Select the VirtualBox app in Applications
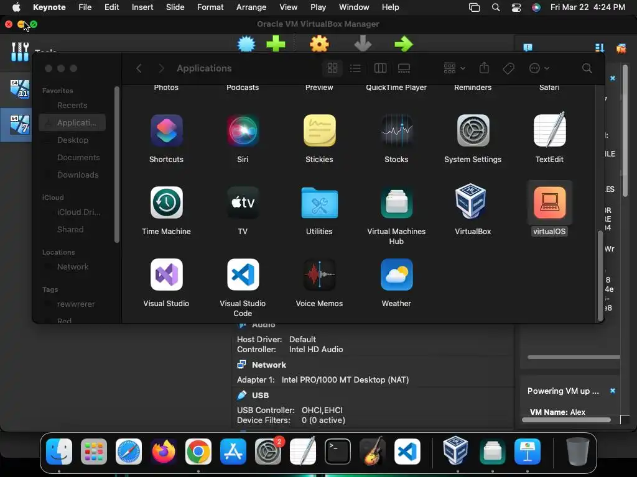 tap(470, 201)
